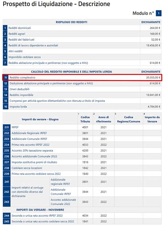Viewport: 163px width, 225px height.
Task: Select the 'Redditi dominicali' row label
Action: pos(20,28)
